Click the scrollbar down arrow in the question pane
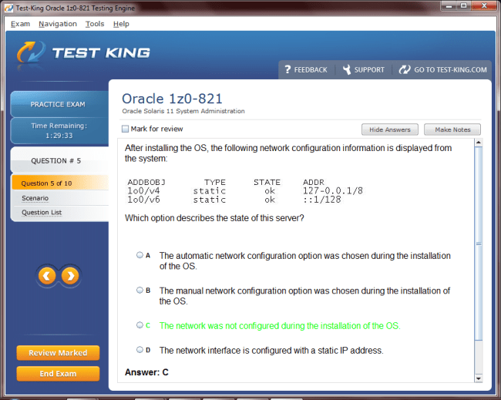Screen dimensions: 501x400 [x=479, y=378]
